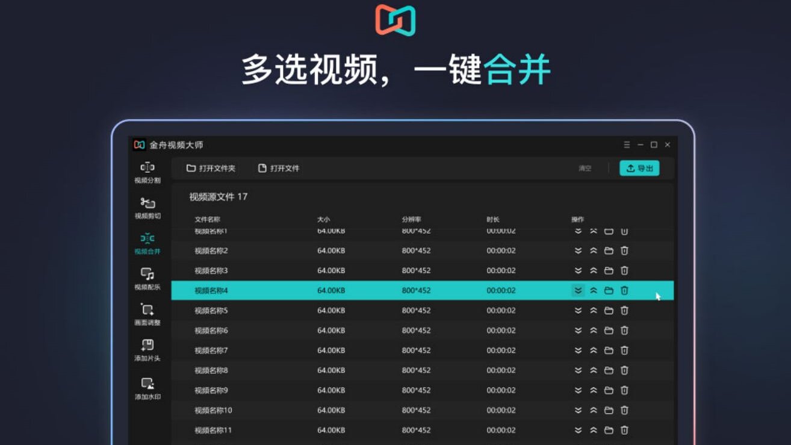
Task: Move 视频名称4 to top using double-up chevron
Action: tap(593, 290)
